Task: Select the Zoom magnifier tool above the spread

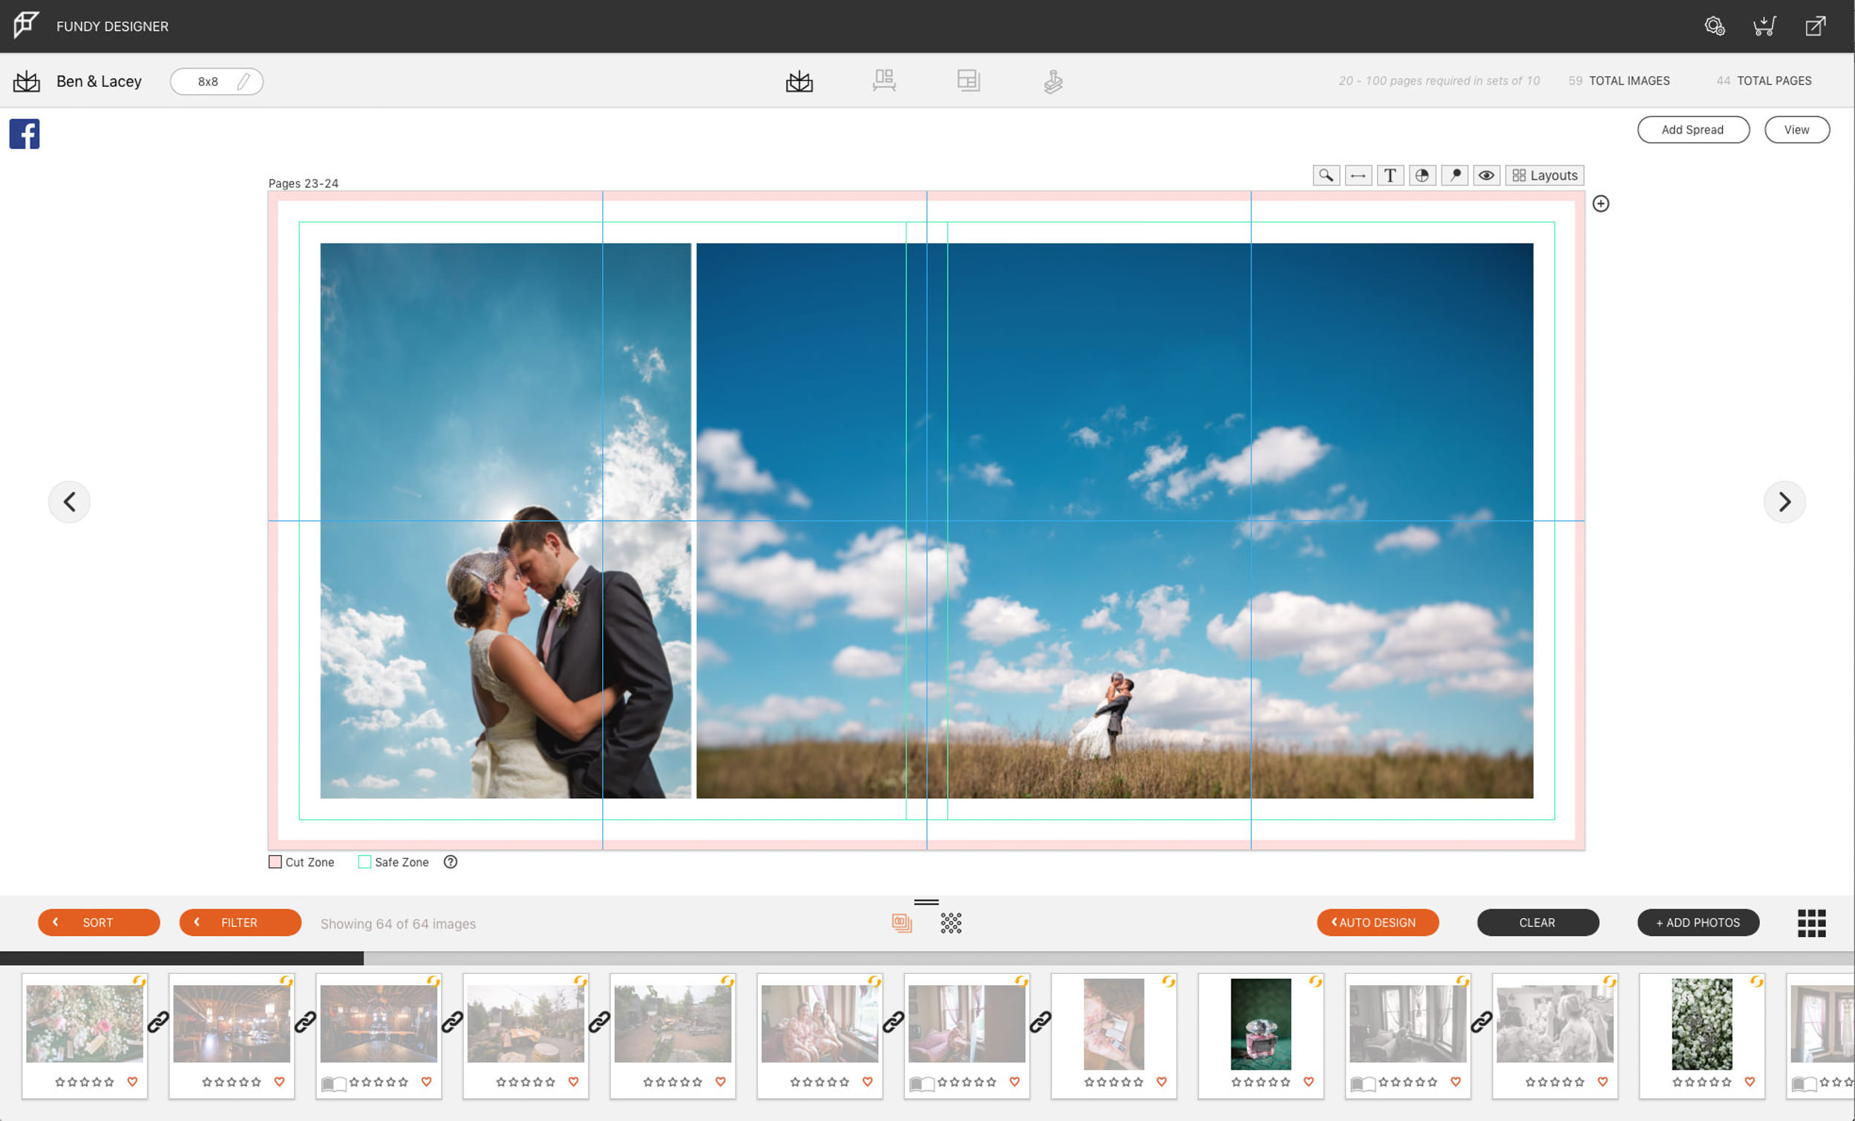Action: pyautogui.click(x=1326, y=174)
